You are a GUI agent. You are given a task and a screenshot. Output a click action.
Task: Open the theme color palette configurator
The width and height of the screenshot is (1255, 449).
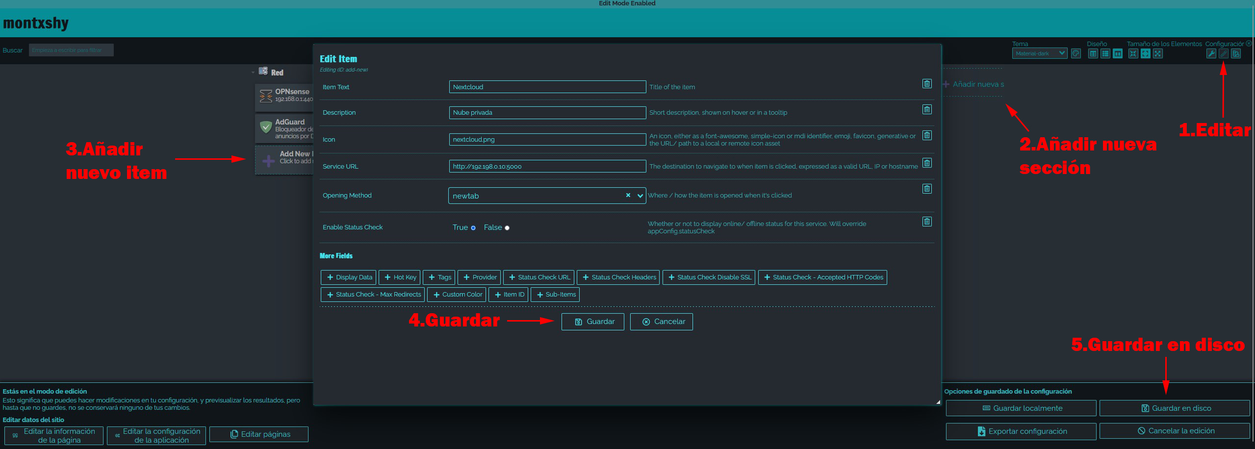[x=1076, y=54]
